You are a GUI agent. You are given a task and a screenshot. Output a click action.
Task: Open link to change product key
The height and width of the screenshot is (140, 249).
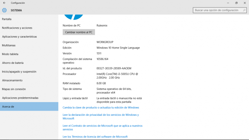click(101, 107)
